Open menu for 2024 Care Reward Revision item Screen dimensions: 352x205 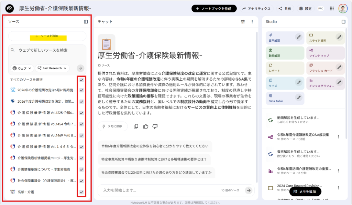coord(338,188)
